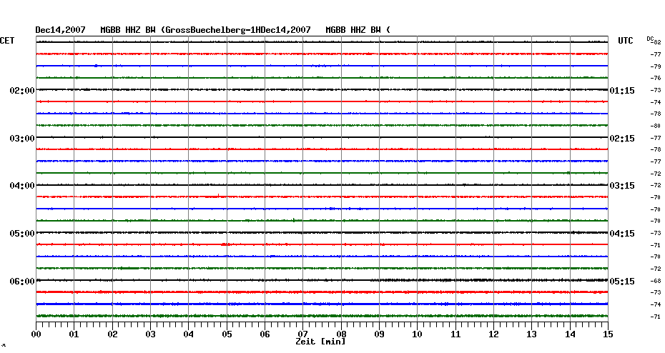Pick minute 05 on the time axis

coord(227,334)
